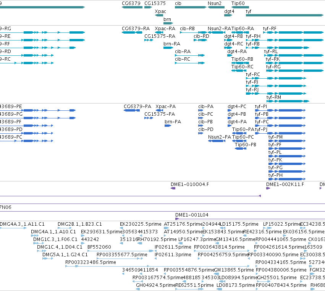This screenshot has height=291, width=325.
Task: Click the BP552060 EST label
Action: tap(99, 247)
